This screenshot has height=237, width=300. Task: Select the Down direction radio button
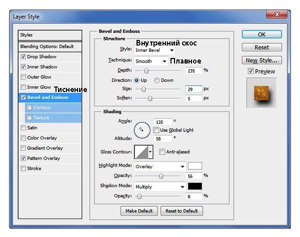click(156, 80)
